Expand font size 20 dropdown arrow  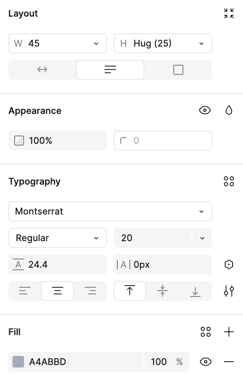point(202,238)
